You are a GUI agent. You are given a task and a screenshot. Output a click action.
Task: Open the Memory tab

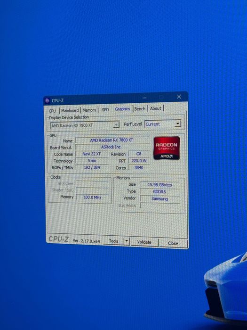pyautogui.click(x=89, y=110)
